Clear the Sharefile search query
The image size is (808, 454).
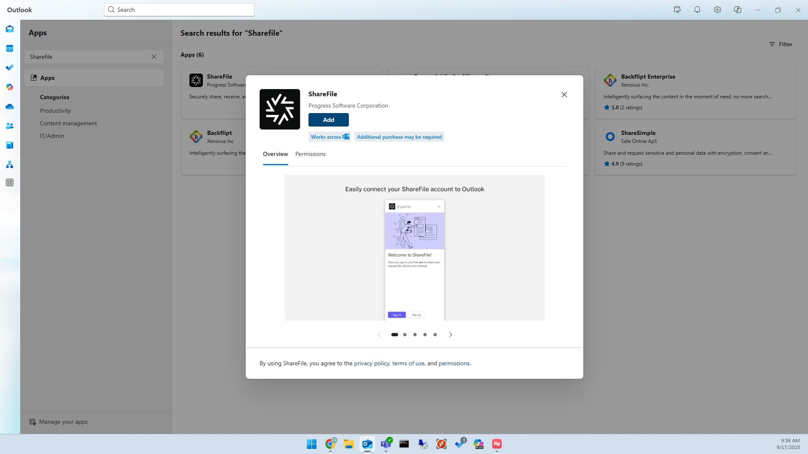pos(154,56)
